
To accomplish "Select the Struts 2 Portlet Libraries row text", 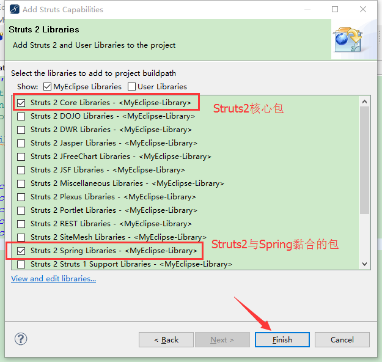I will pos(114,210).
